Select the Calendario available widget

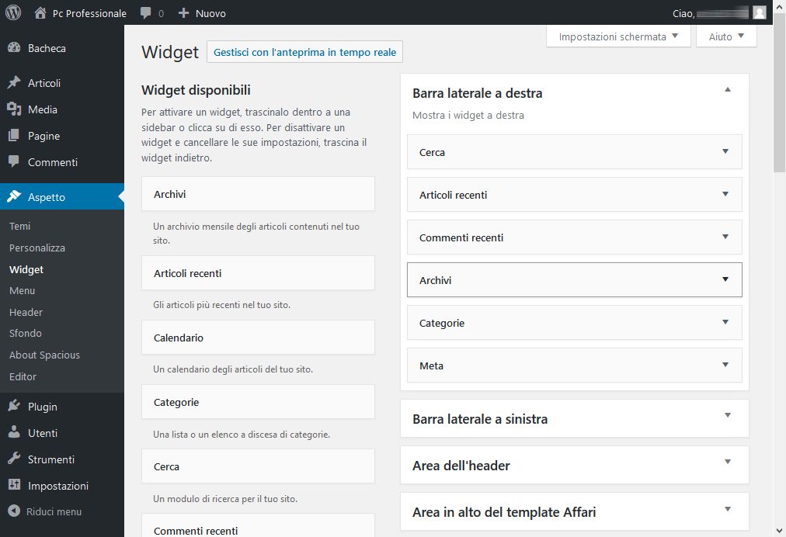tap(258, 338)
